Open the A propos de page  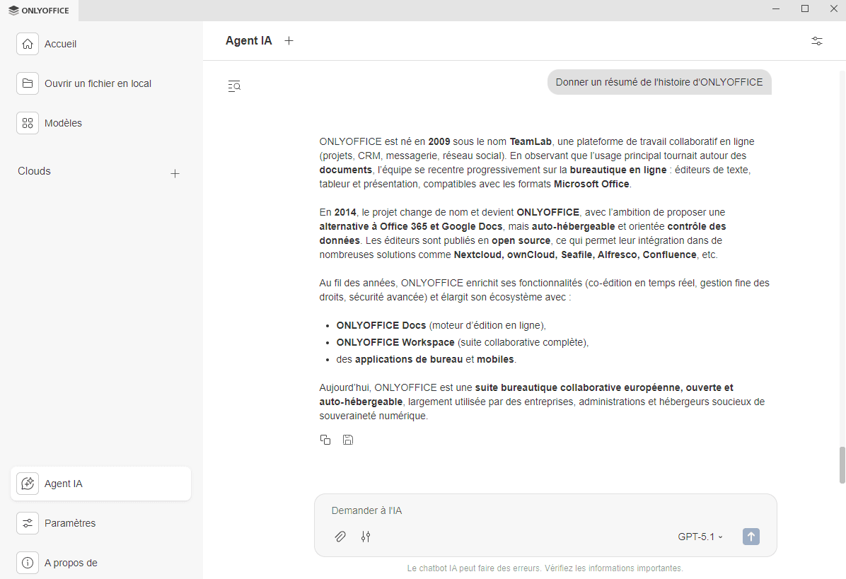coord(71,563)
